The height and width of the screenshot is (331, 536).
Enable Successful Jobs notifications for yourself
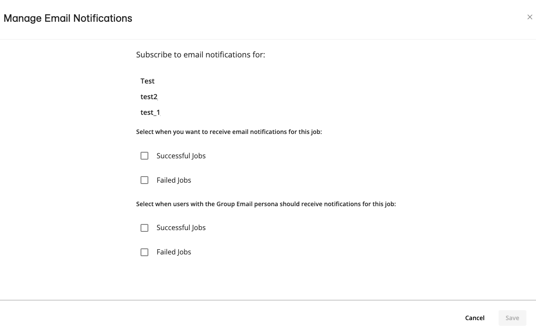click(x=144, y=155)
